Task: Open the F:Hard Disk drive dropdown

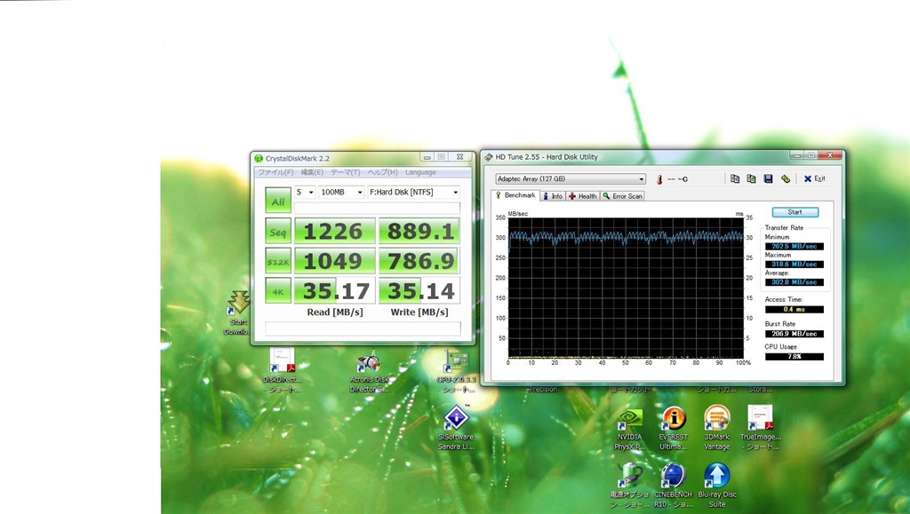Action: tap(414, 192)
